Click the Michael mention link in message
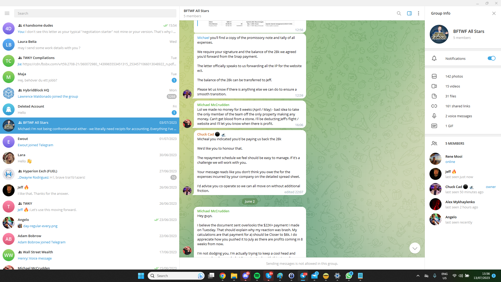501x282 pixels. pos(203,38)
